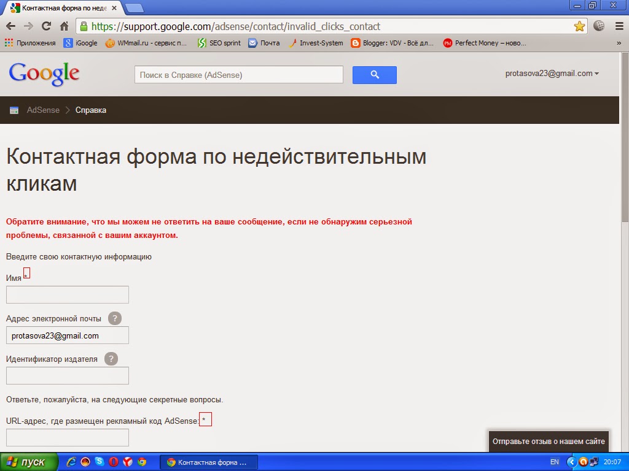Screen dimensions: 629x471
Task: Open the Приложения apps bookmark
Action: (x=30, y=43)
